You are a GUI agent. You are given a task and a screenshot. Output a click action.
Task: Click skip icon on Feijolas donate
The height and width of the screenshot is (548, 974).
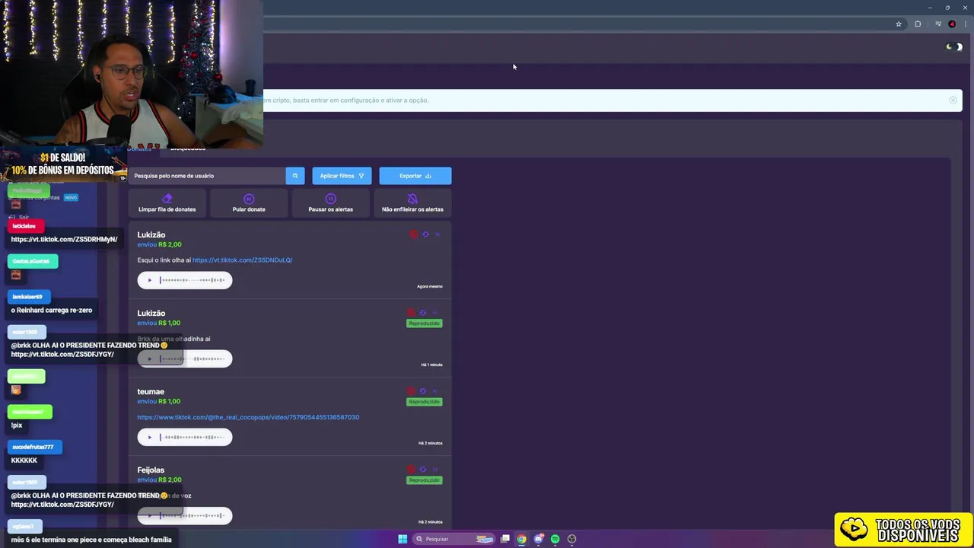[x=435, y=470]
